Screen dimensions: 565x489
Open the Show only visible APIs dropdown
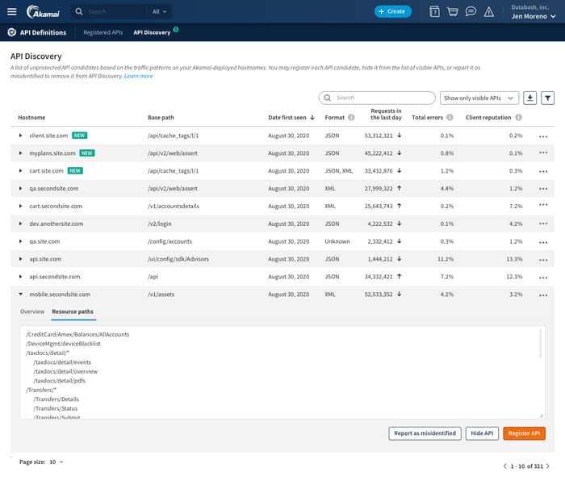tap(479, 98)
